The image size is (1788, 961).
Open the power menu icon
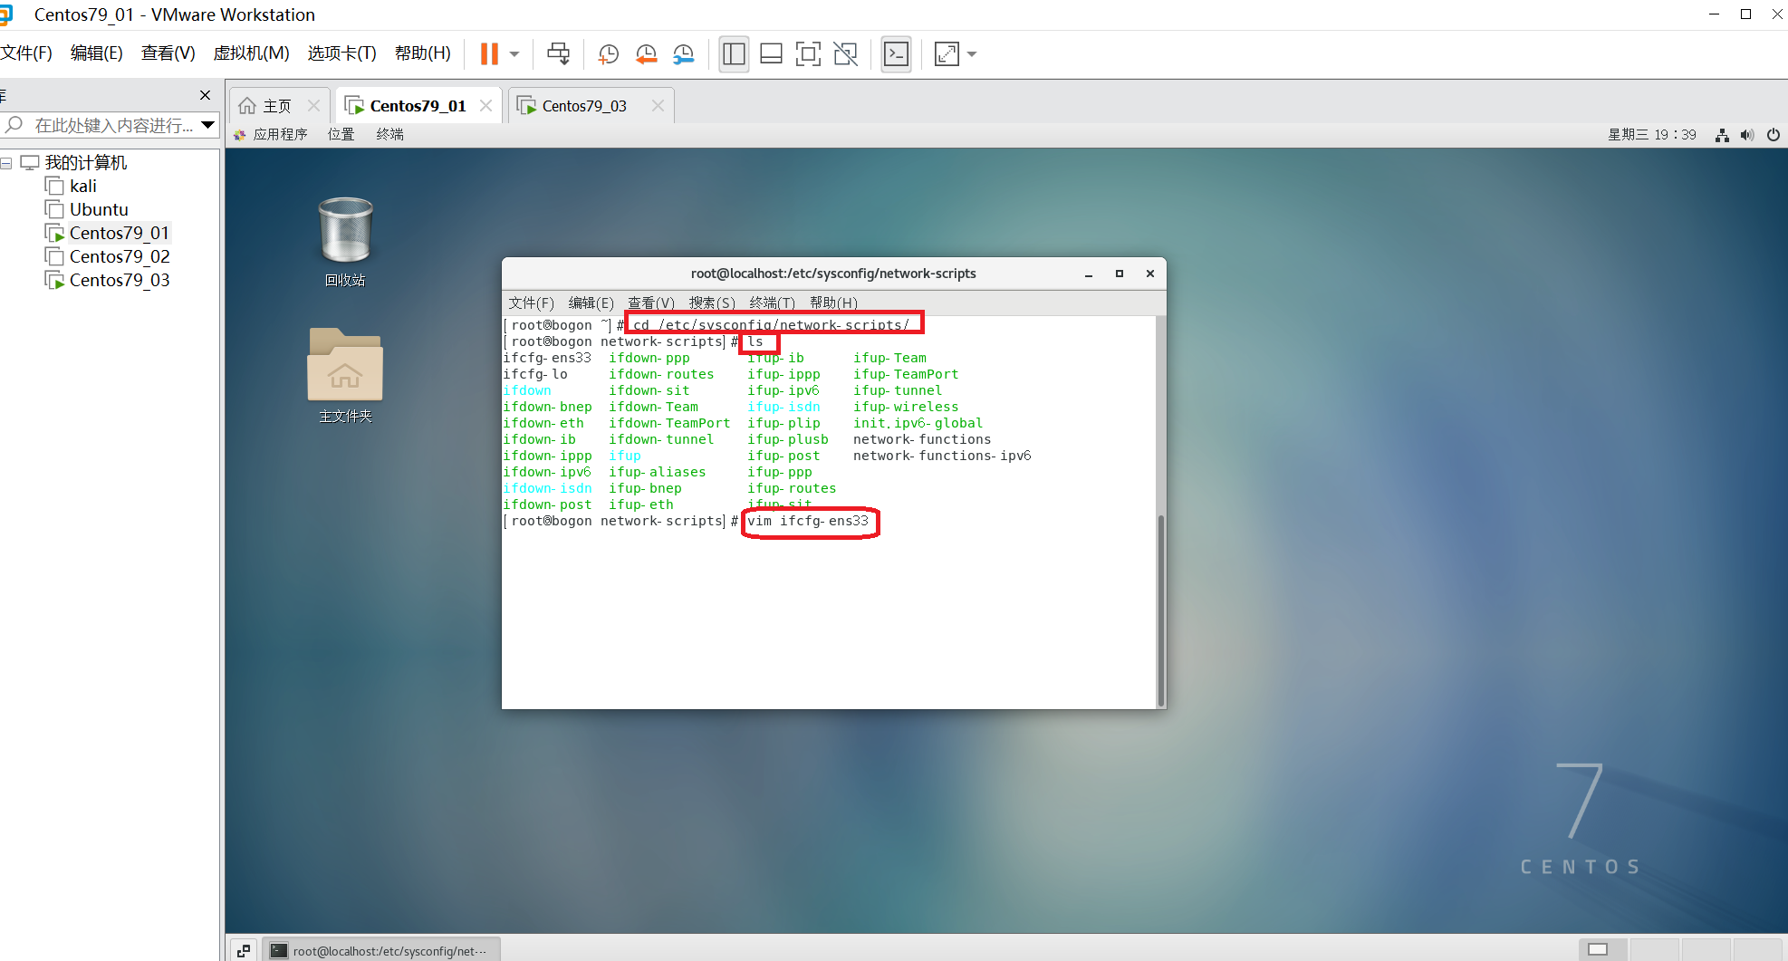[1774, 135]
